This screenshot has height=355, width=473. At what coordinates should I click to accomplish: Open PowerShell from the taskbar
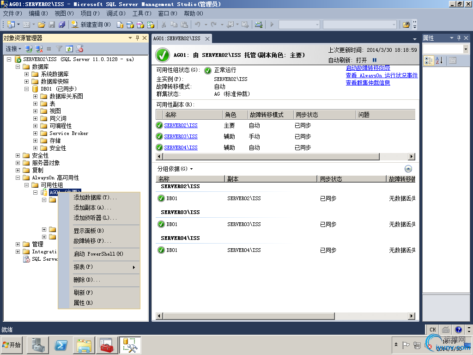point(61,345)
